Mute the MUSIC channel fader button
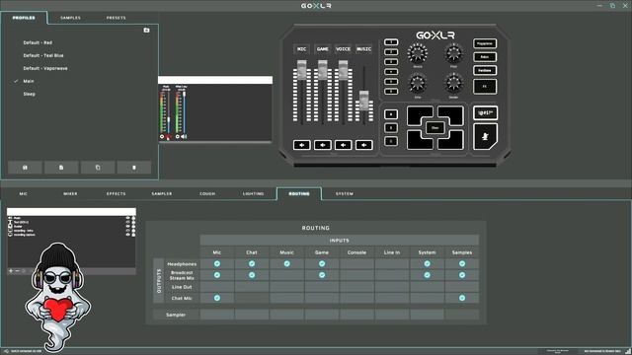 pyautogui.click(x=364, y=145)
